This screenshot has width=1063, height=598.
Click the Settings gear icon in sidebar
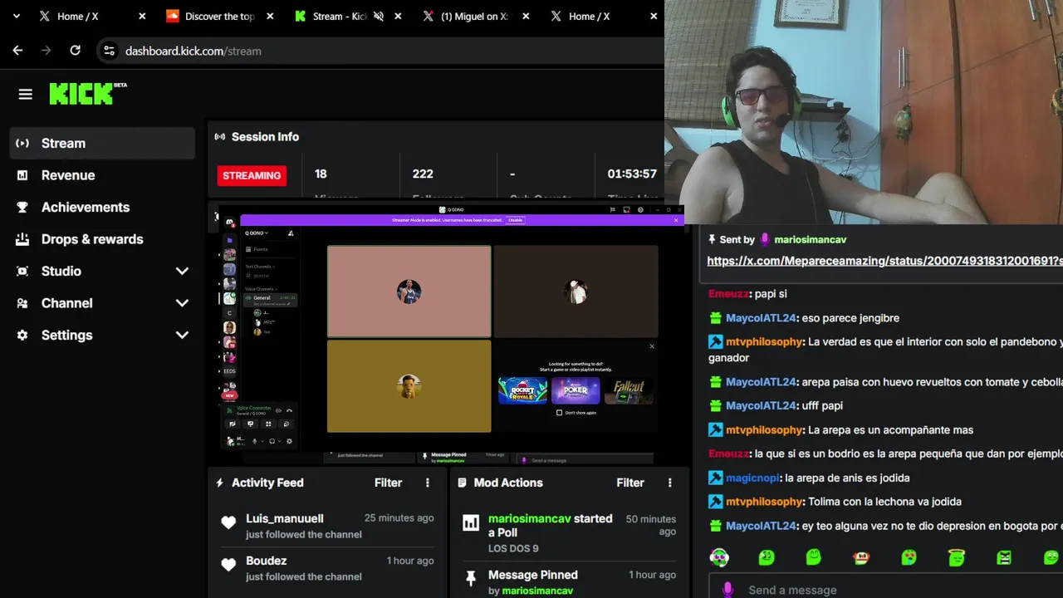22,335
